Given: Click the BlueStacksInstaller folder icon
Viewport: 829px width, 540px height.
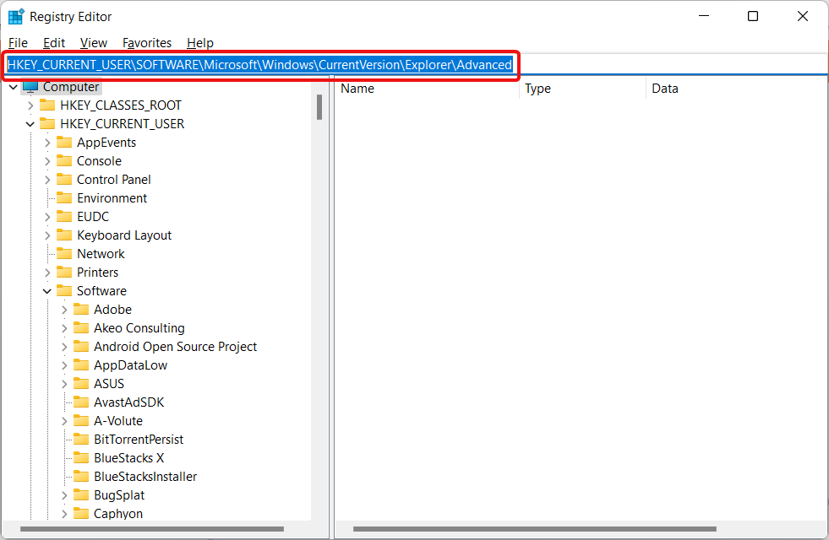Looking at the screenshot, I should click(81, 476).
